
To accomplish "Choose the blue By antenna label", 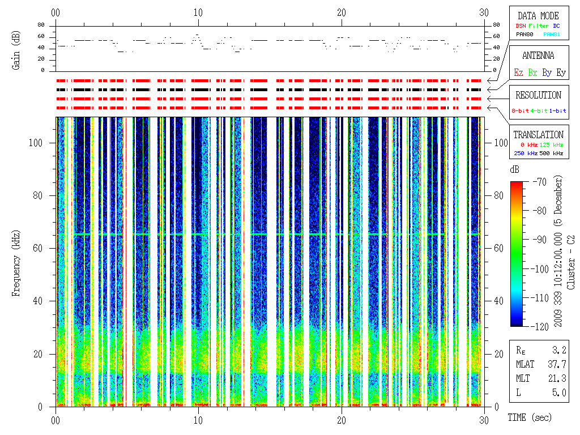I will coord(547,73).
